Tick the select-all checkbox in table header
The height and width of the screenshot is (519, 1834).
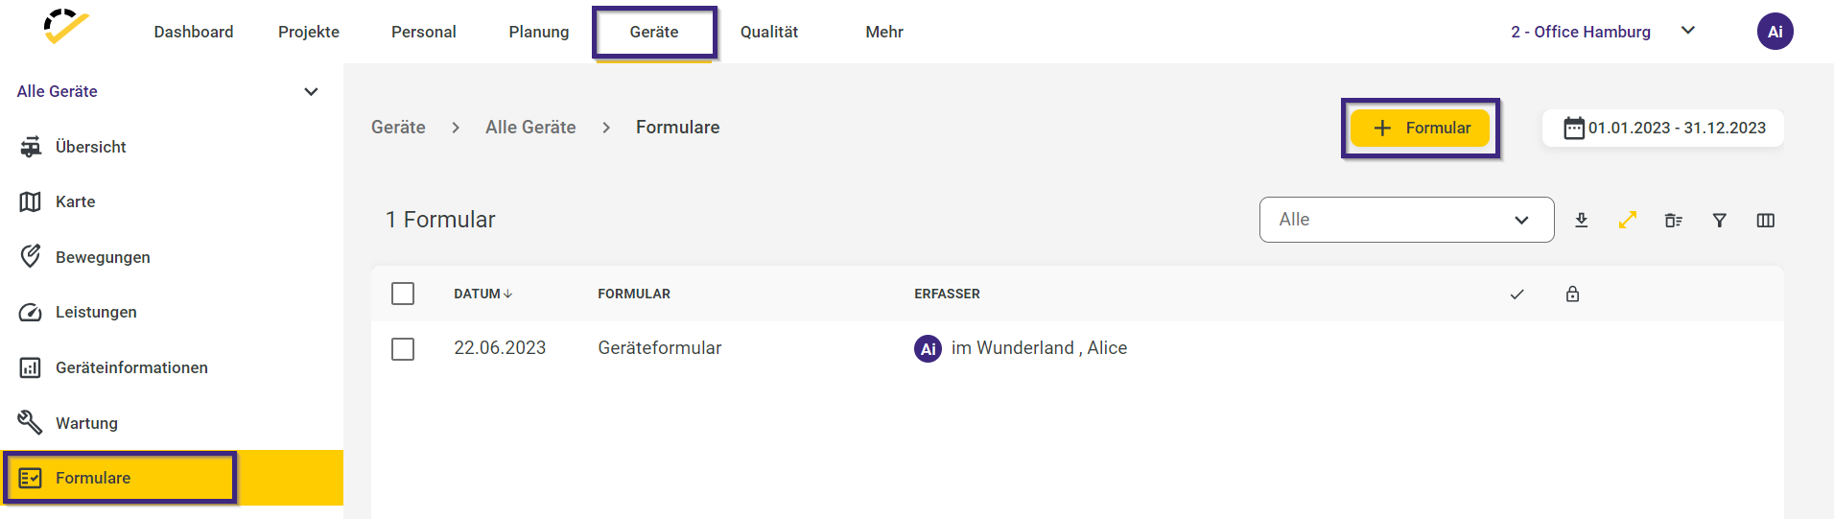pyautogui.click(x=403, y=294)
